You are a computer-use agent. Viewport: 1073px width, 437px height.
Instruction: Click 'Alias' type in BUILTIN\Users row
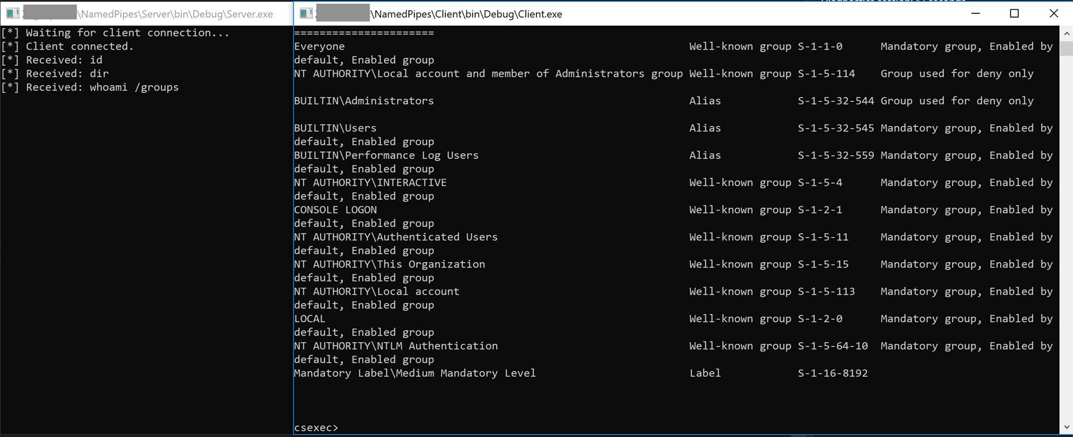click(705, 128)
